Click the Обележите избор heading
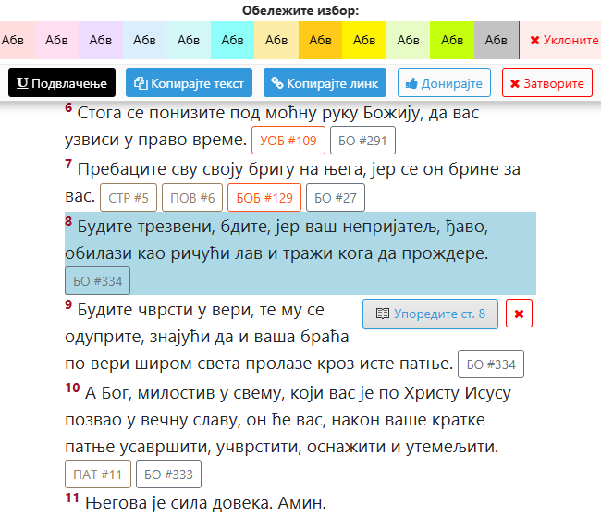Image resolution: width=601 pixels, height=518 pixels. [x=300, y=10]
